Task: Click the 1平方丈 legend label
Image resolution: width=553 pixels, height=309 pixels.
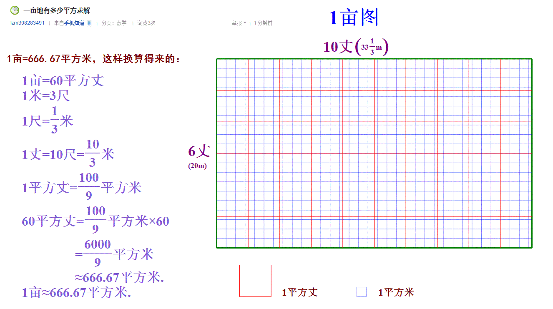Action: coord(300,292)
